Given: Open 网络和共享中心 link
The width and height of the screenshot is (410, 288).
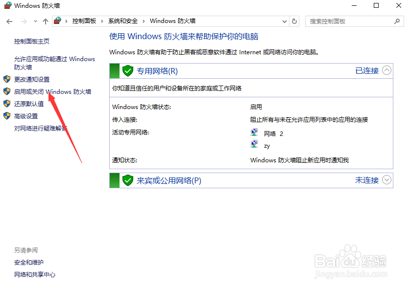Looking at the screenshot, I should tap(35, 275).
